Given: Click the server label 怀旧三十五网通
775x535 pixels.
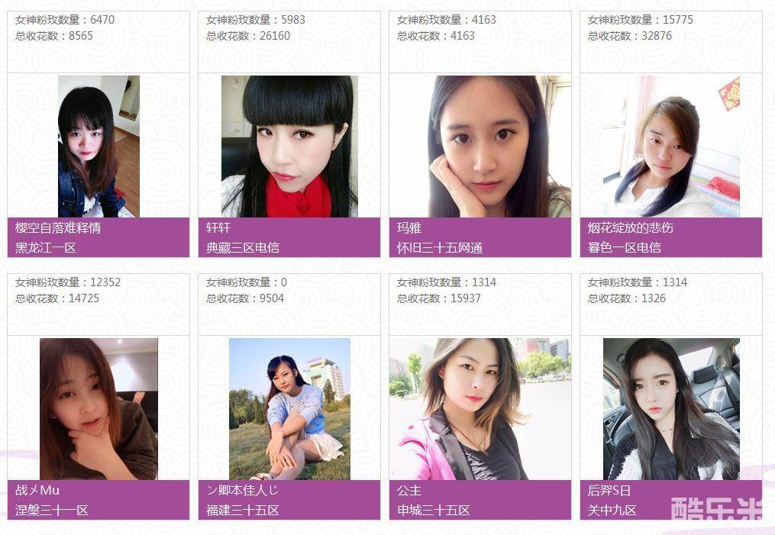Looking at the screenshot, I should [x=440, y=247].
